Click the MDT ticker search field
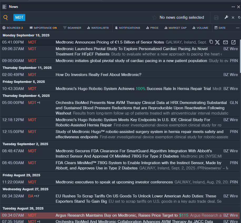 19,18
